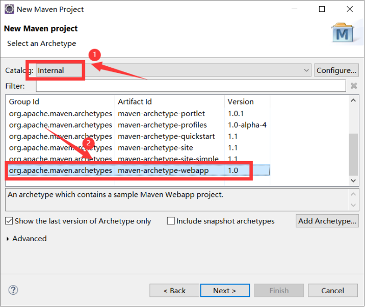This screenshot has height=307, width=365.
Task: Click the Maven M wizard banner icon
Action: tap(344, 33)
